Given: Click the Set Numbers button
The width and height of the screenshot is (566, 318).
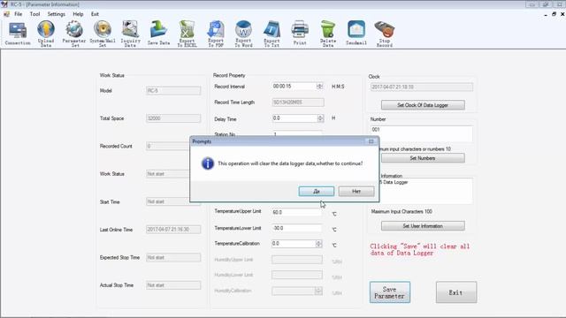Looking at the screenshot, I should pyautogui.click(x=423, y=158).
